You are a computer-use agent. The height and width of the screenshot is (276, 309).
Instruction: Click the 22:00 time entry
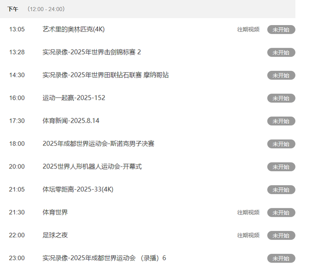(x=17, y=235)
